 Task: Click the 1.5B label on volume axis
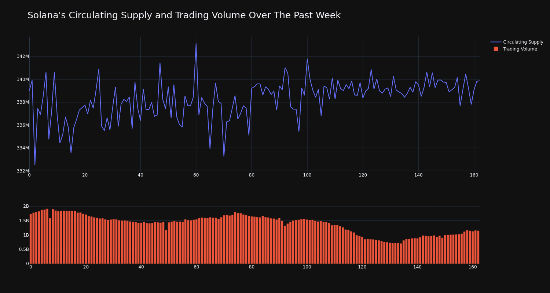coord(24,221)
